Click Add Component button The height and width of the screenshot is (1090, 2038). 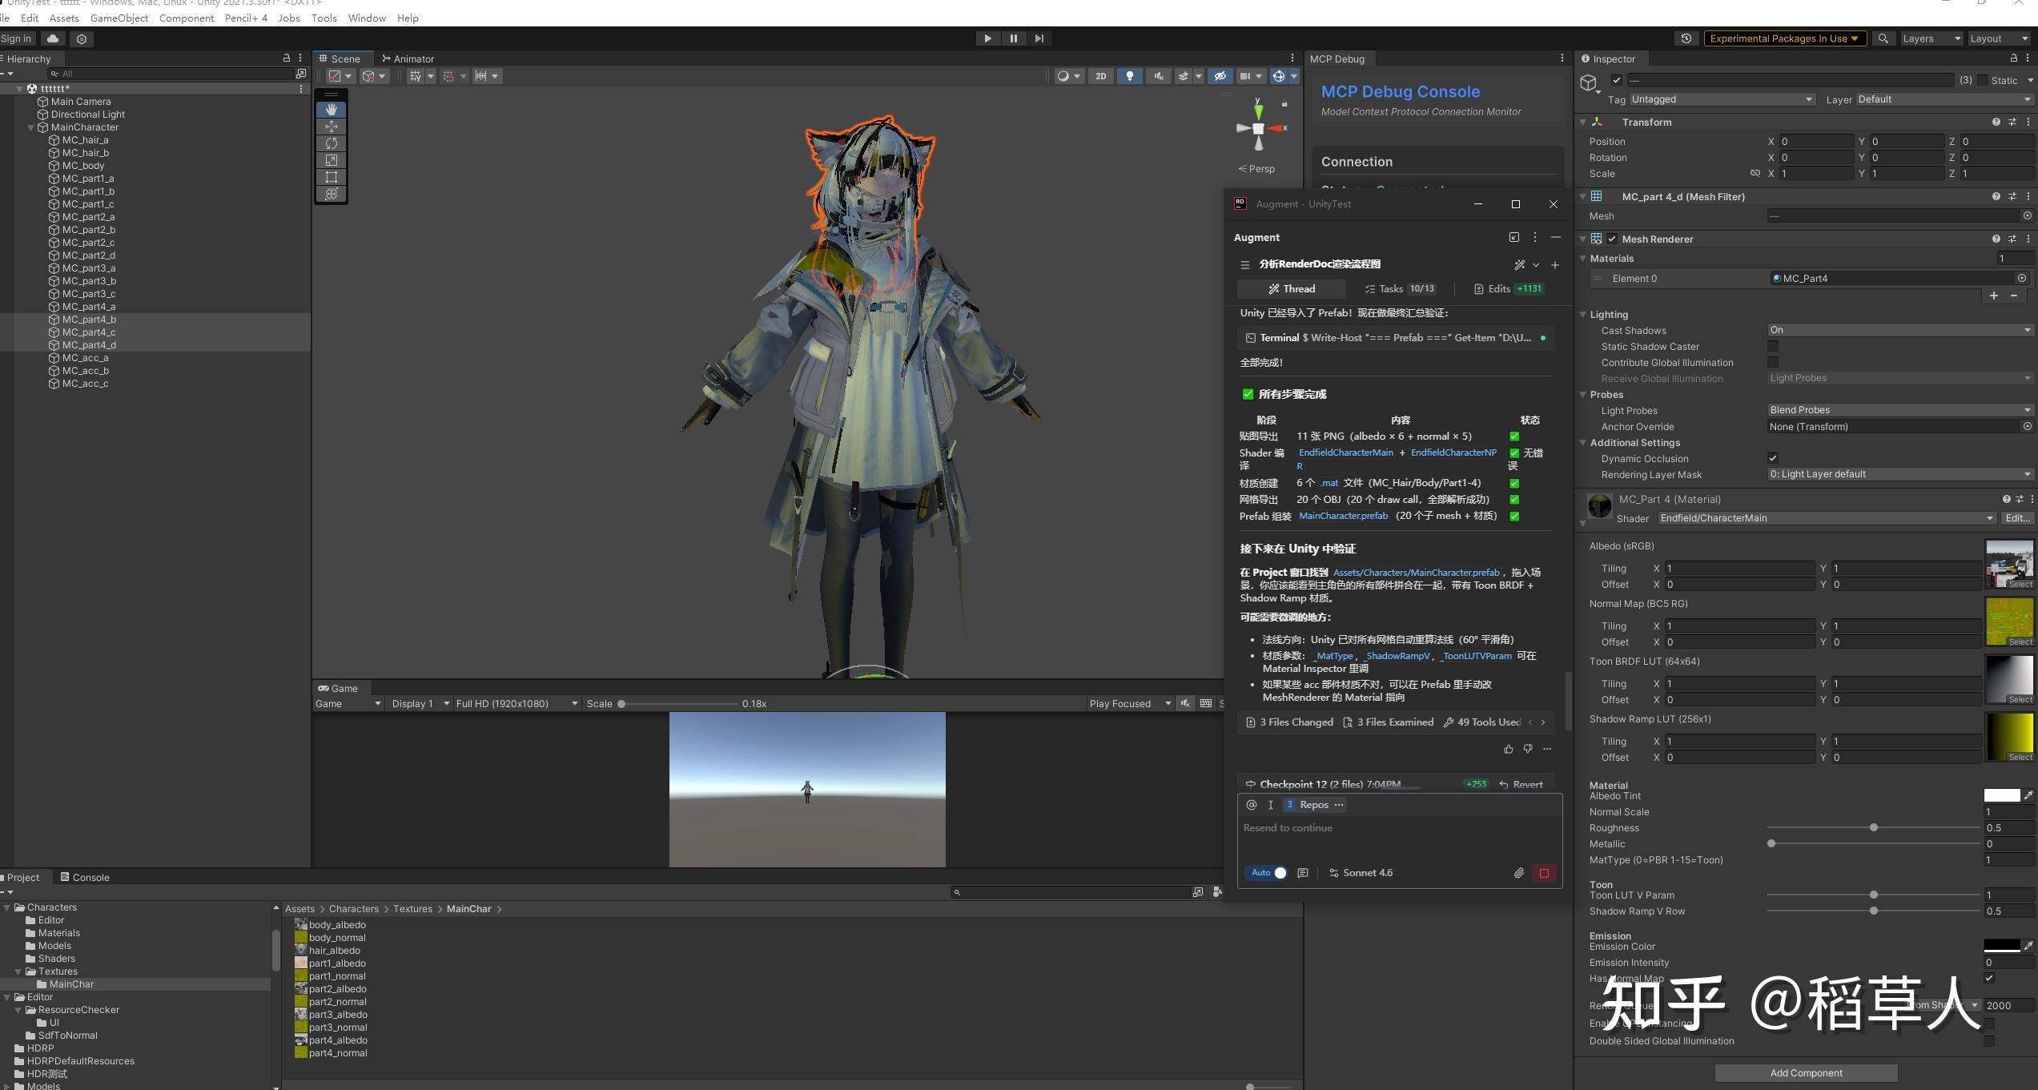coord(1806,1073)
